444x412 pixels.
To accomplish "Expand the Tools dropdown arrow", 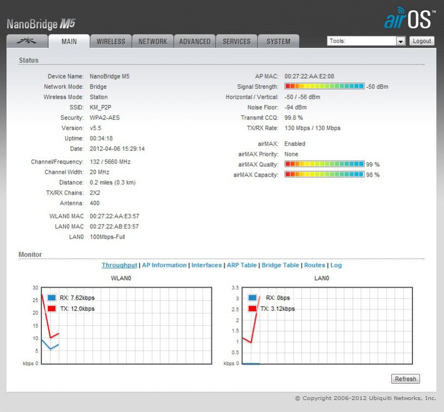I will click(x=400, y=41).
